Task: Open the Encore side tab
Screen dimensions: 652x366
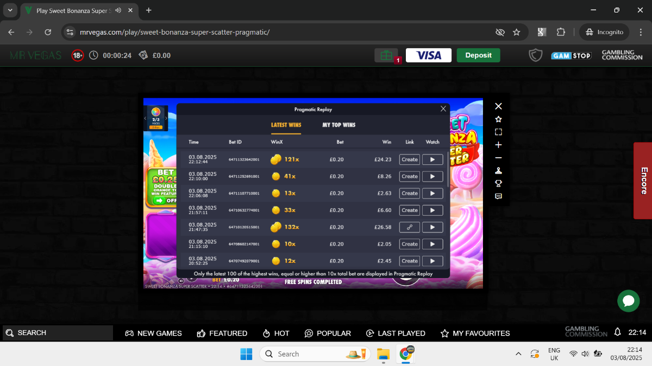Action: (643, 181)
